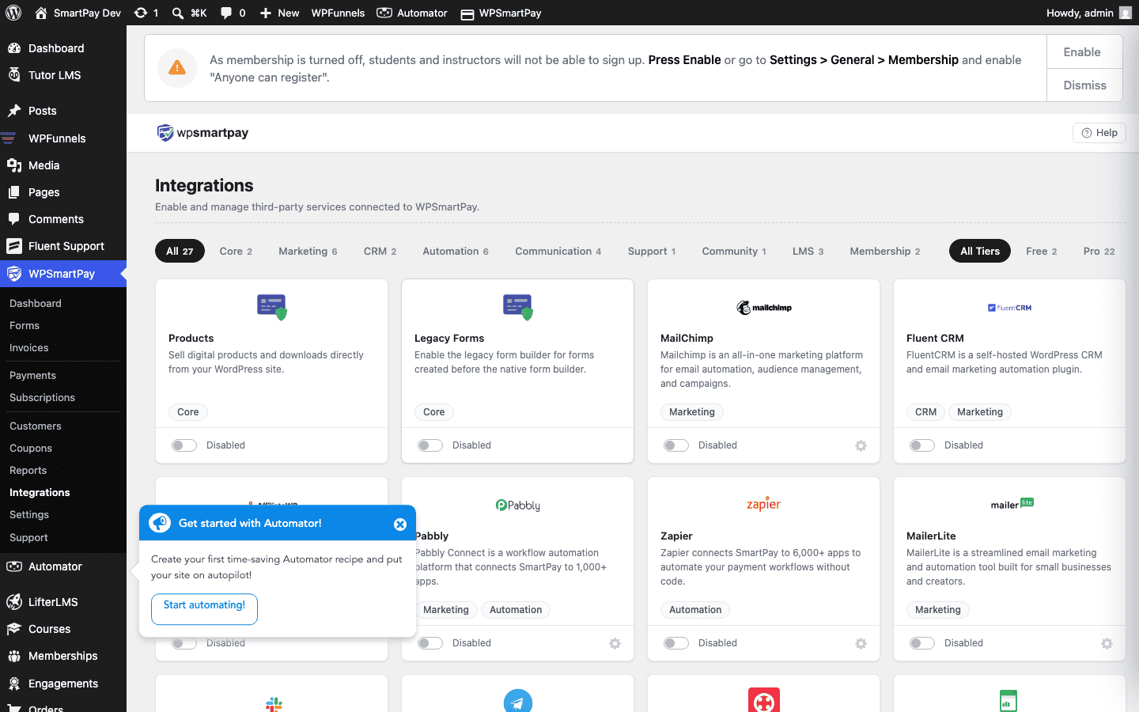1139x712 pixels.
Task: Turn on Fluent CRM integration
Action: (x=922, y=445)
